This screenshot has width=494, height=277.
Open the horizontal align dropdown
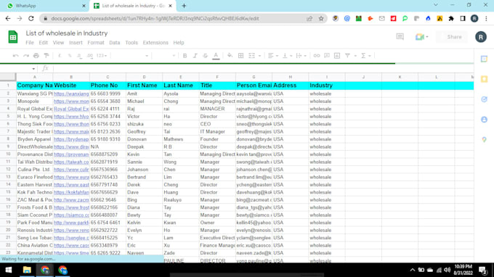[x=273, y=56]
